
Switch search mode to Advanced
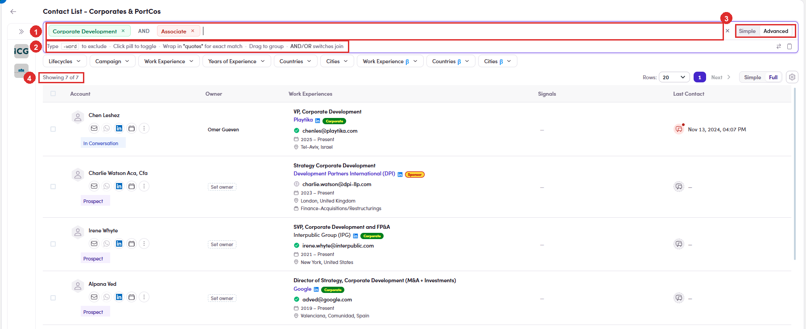point(776,31)
